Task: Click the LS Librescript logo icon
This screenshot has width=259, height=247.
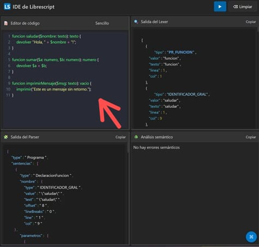Action: point(7,7)
